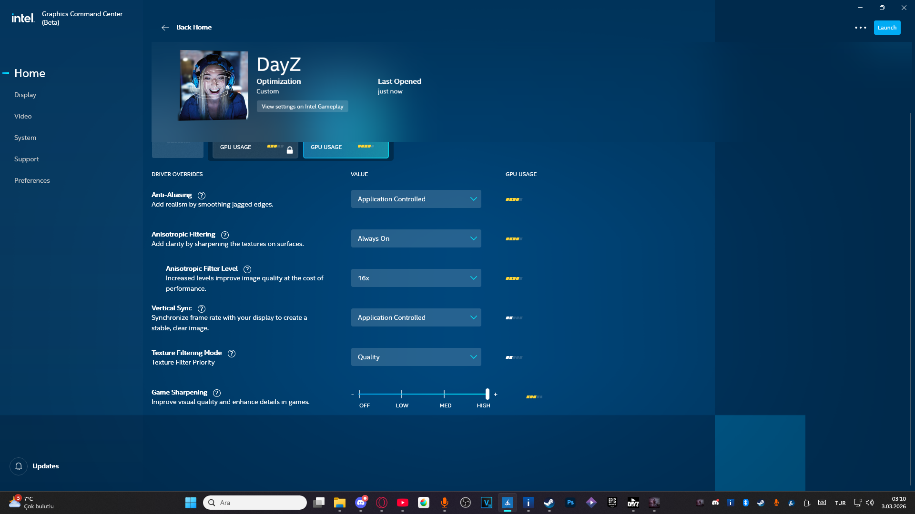The image size is (915, 514).
Task: Open the Display section in sidebar
Action: (x=25, y=95)
